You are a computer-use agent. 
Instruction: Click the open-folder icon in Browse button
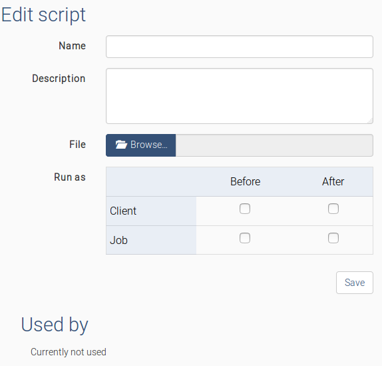pos(121,145)
